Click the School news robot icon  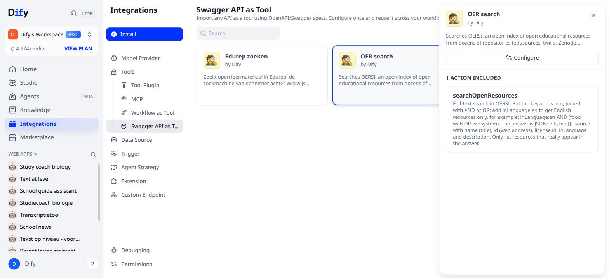(12, 227)
